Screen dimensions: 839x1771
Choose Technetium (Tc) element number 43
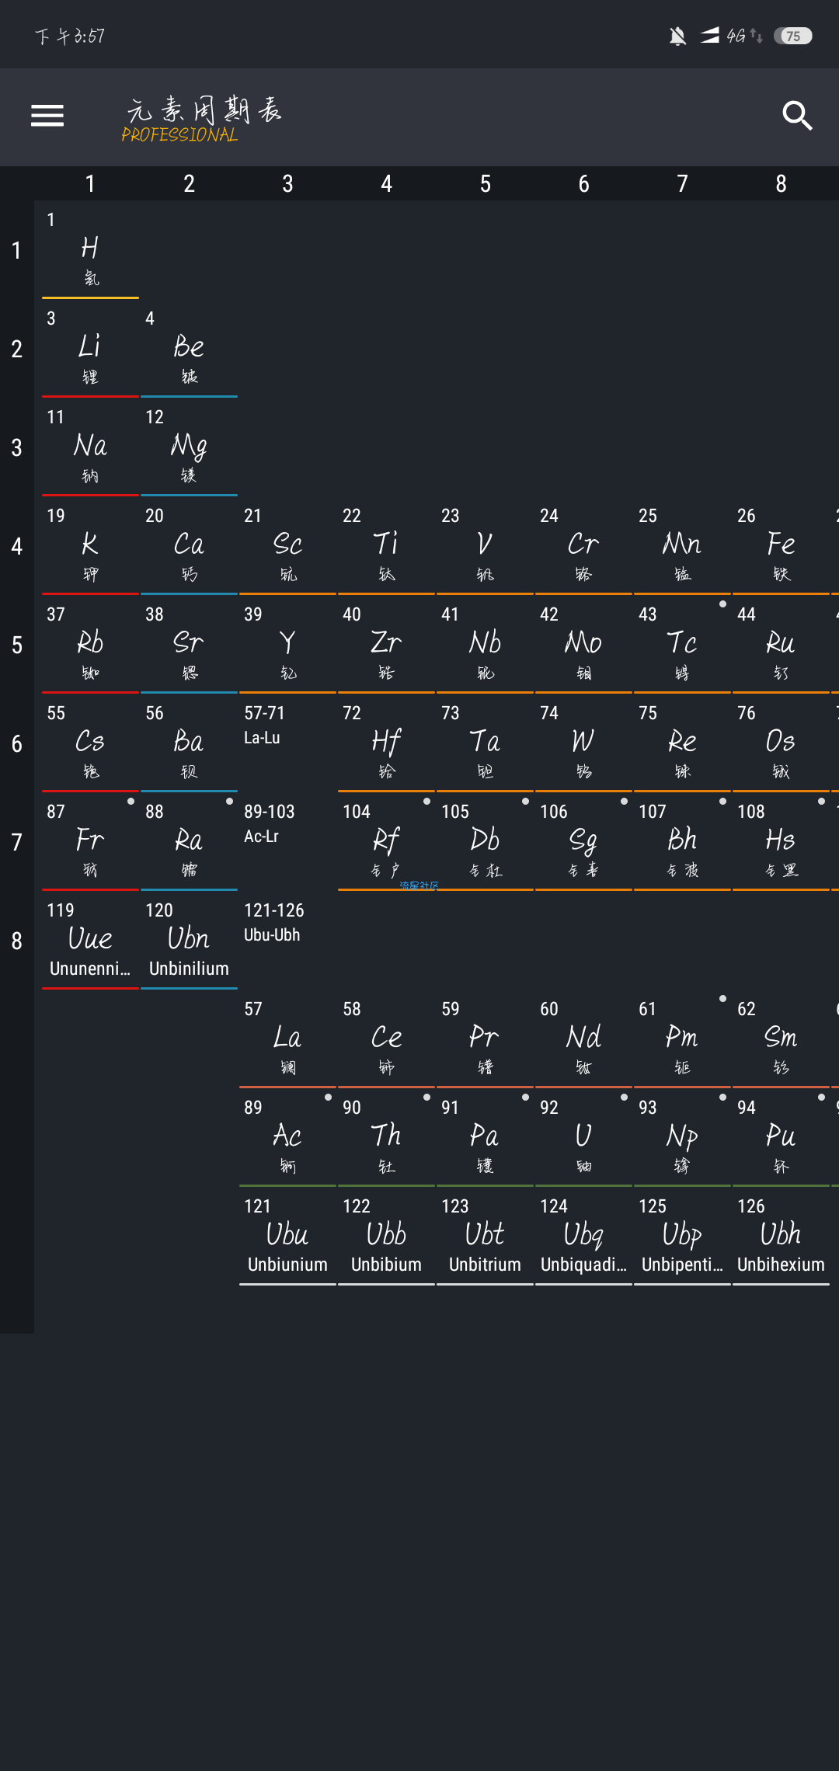point(682,645)
